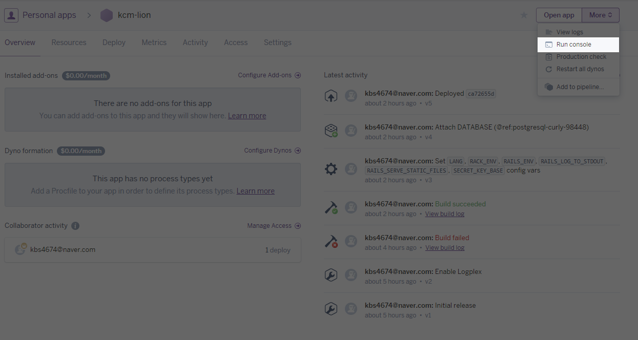The image size is (638, 340).
Task: Click the Enable Logplex wrench icon
Action: coord(331,275)
